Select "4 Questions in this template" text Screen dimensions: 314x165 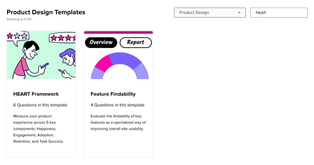[117, 105]
